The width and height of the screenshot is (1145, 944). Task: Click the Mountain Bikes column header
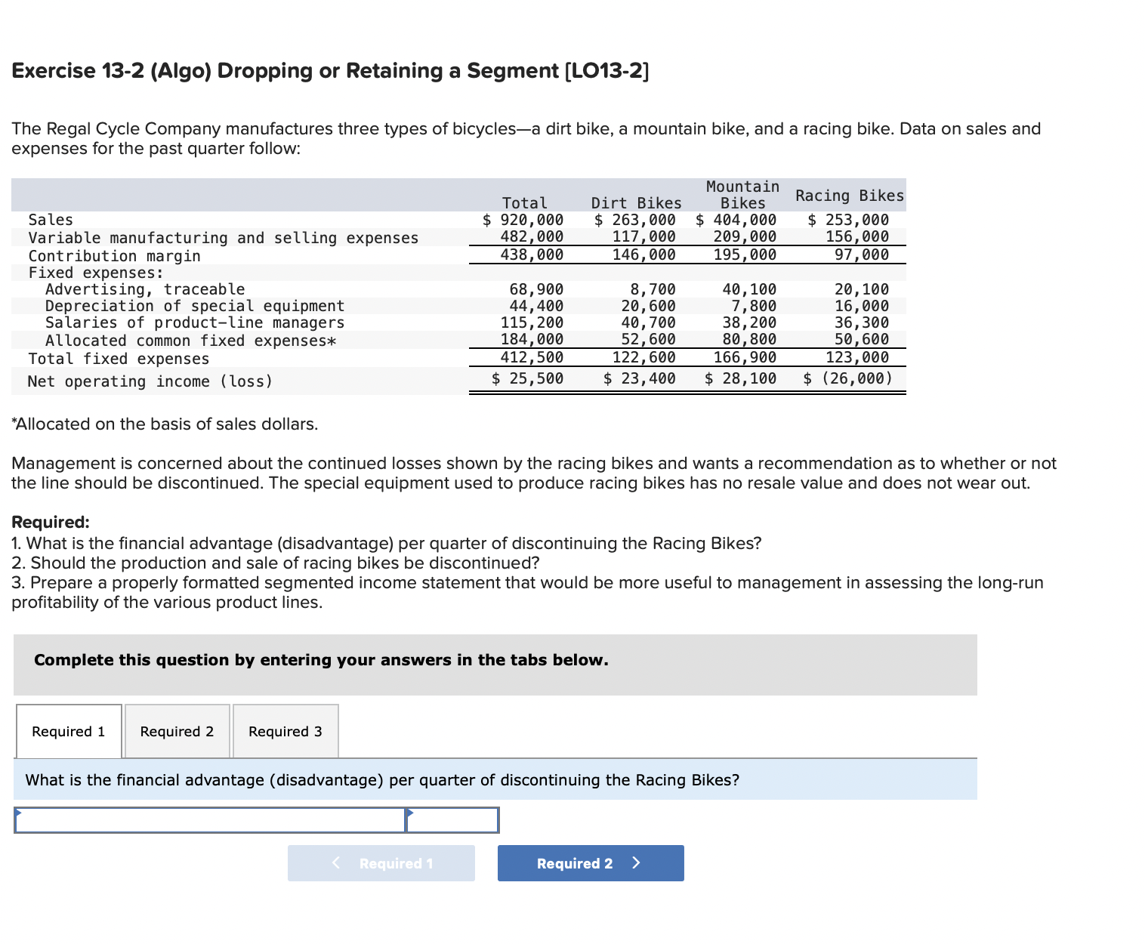[742, 195]
